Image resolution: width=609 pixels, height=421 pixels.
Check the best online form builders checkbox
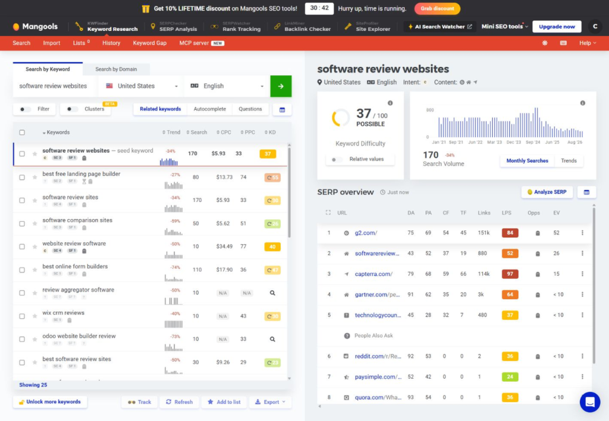(22, 270)
